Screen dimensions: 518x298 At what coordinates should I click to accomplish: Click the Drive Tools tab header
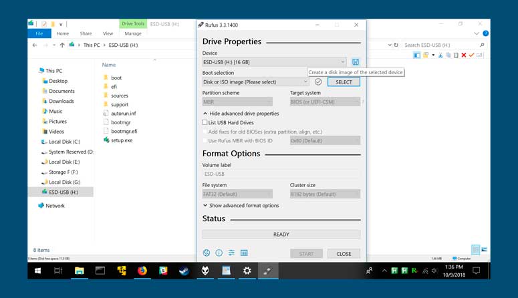tap(133, 24)
